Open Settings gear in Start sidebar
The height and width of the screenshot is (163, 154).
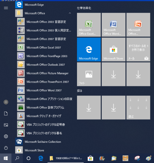[x=6, y=137]
